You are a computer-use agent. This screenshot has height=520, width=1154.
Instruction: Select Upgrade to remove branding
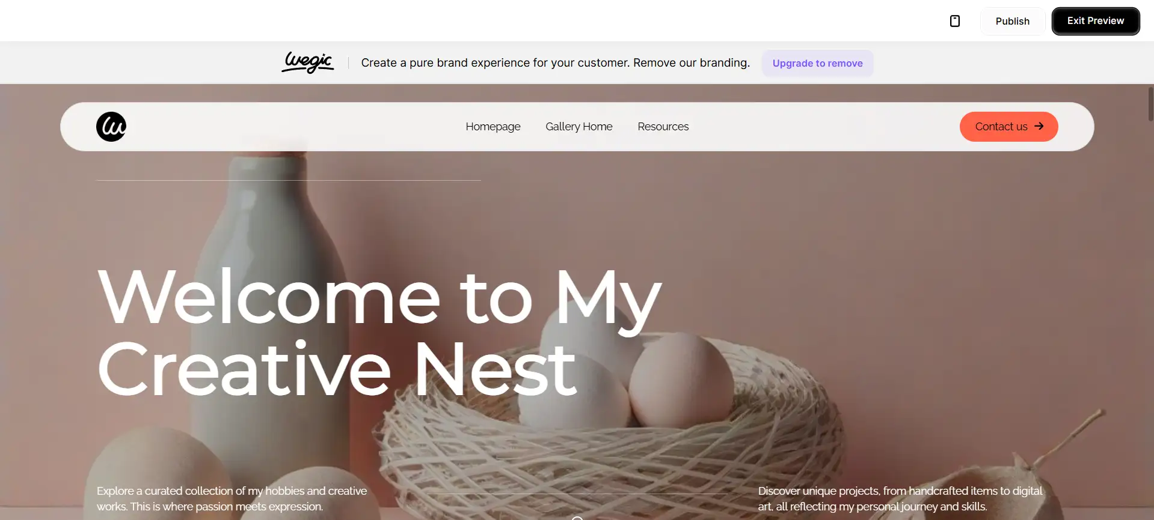(x=817, y=63)
